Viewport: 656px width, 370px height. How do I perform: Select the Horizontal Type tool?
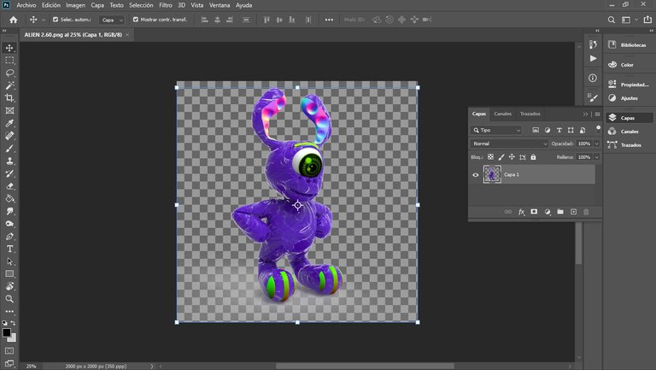pyautogui.click(x=9, y=249)
